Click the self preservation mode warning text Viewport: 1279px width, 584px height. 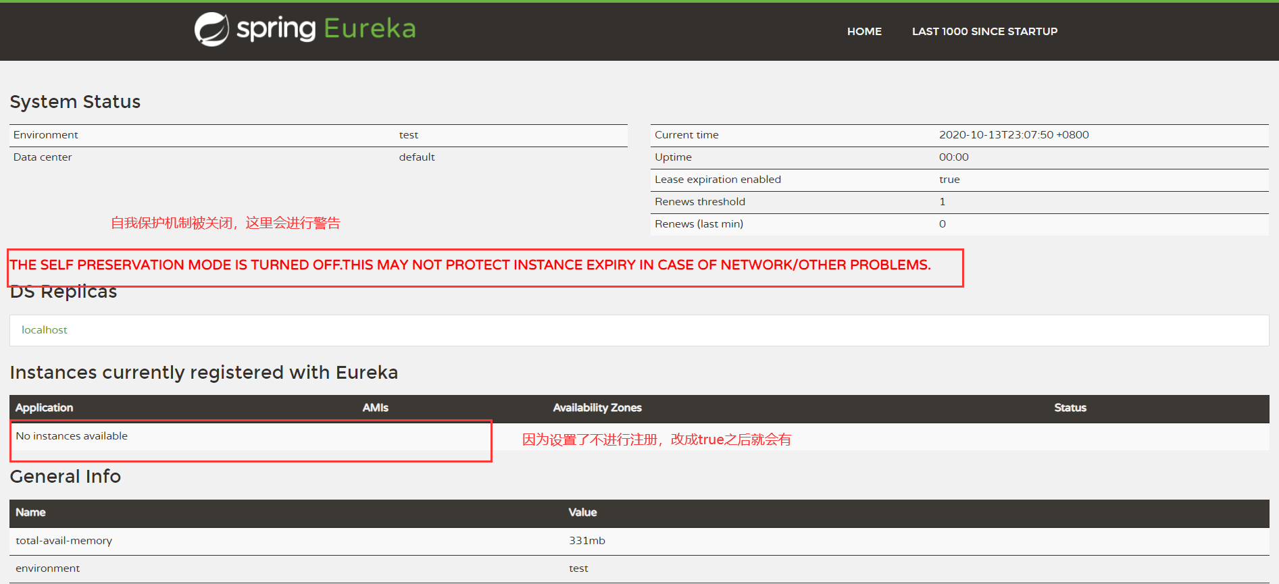click(x=470, y=265)
